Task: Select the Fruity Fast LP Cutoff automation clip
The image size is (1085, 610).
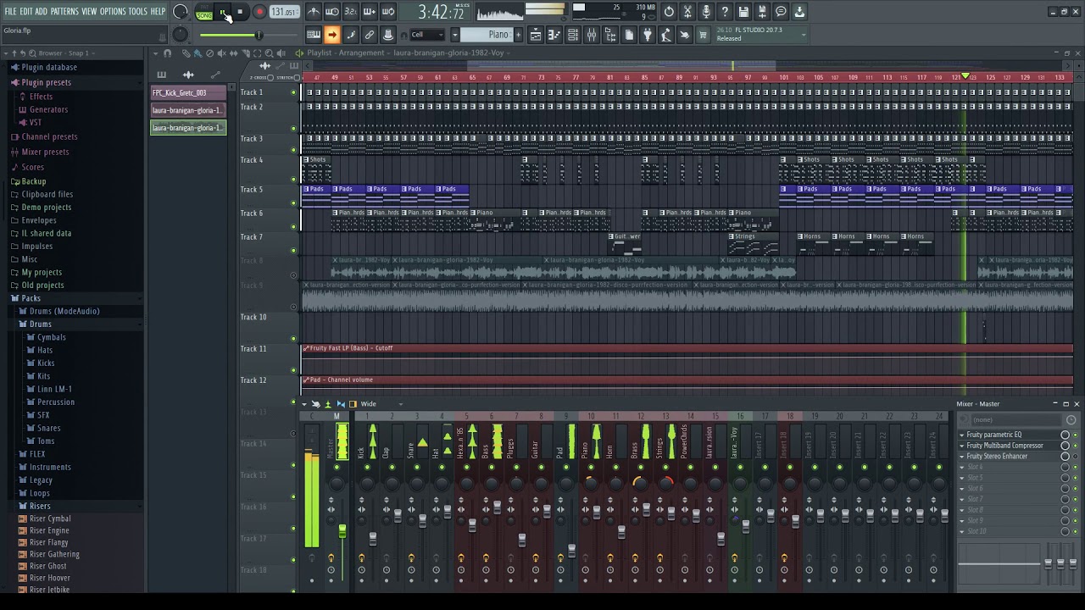Action: coord(687,348)
